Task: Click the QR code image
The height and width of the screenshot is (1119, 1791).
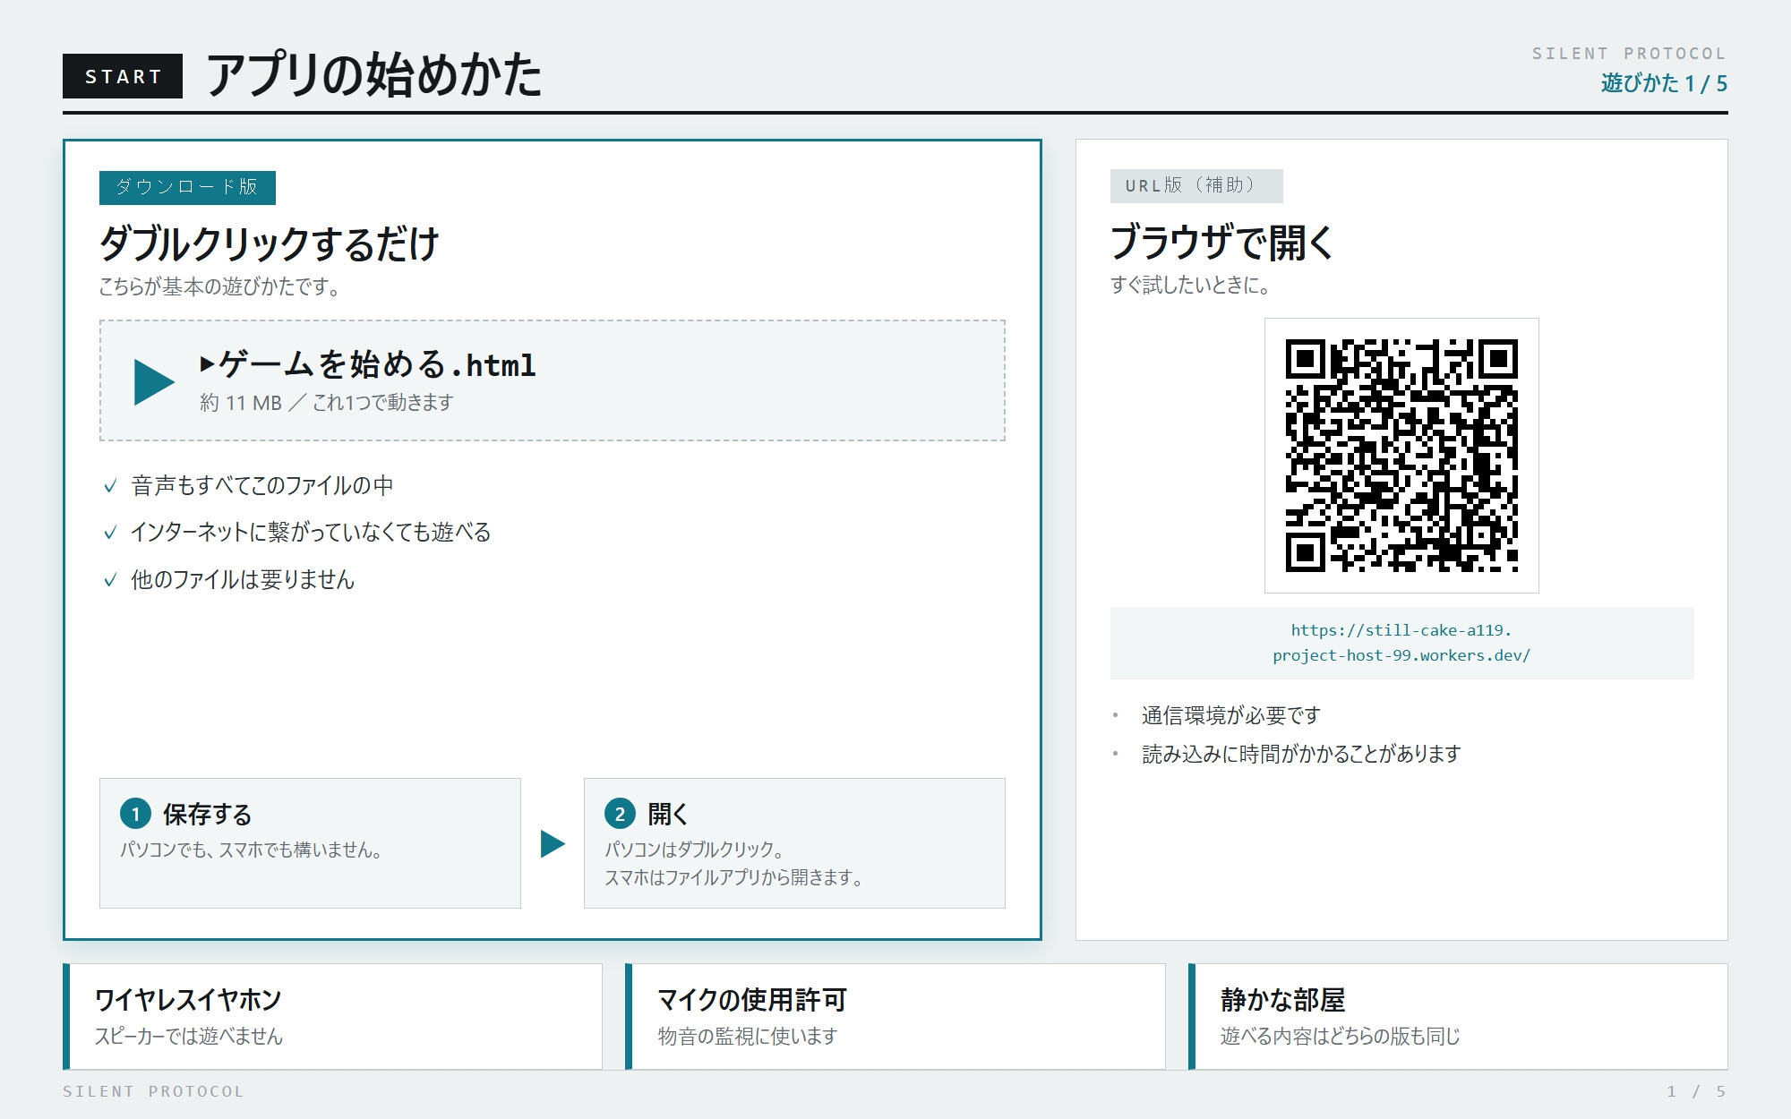Action: (1401, 456)
